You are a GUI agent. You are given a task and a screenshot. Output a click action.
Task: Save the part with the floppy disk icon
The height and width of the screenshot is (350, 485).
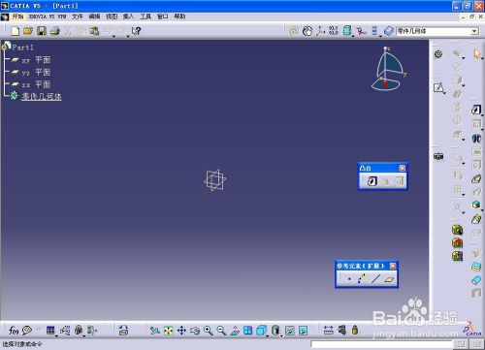pos(42,31)
